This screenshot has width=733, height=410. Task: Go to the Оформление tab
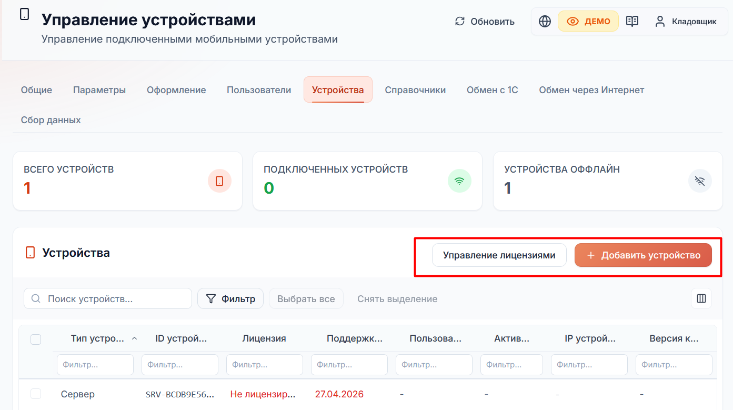(176, 90)
